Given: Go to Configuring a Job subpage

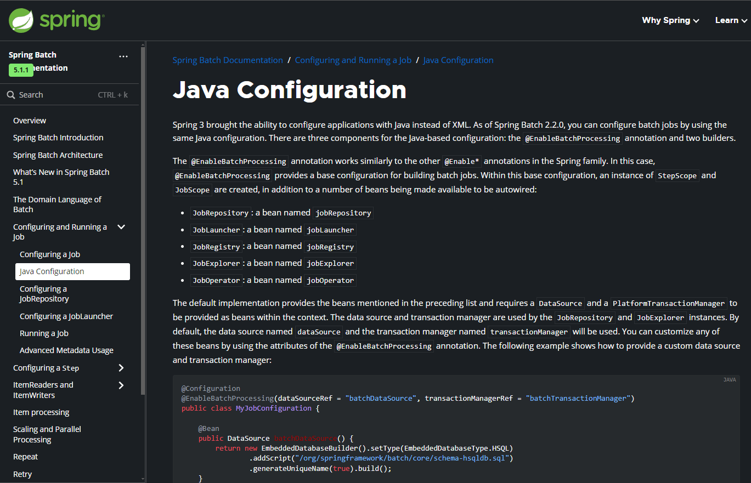Looking at the screenshot, I should (50, 254).
